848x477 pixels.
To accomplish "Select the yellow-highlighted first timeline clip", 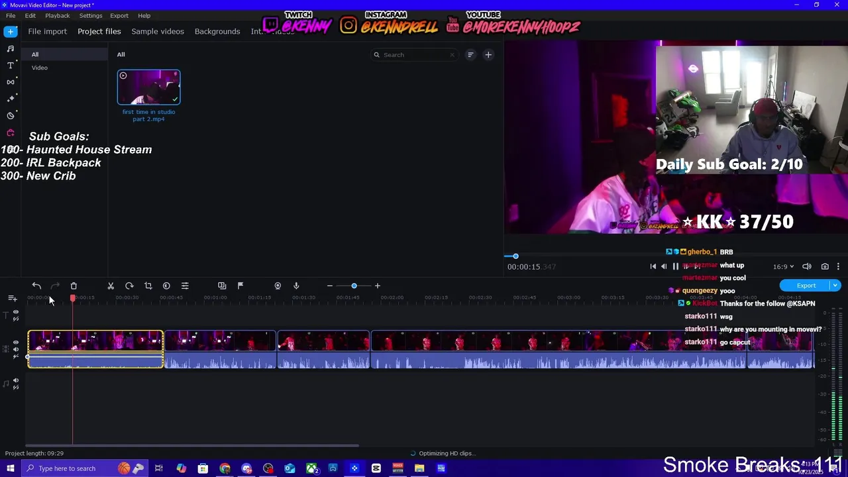I will [95, 349].
